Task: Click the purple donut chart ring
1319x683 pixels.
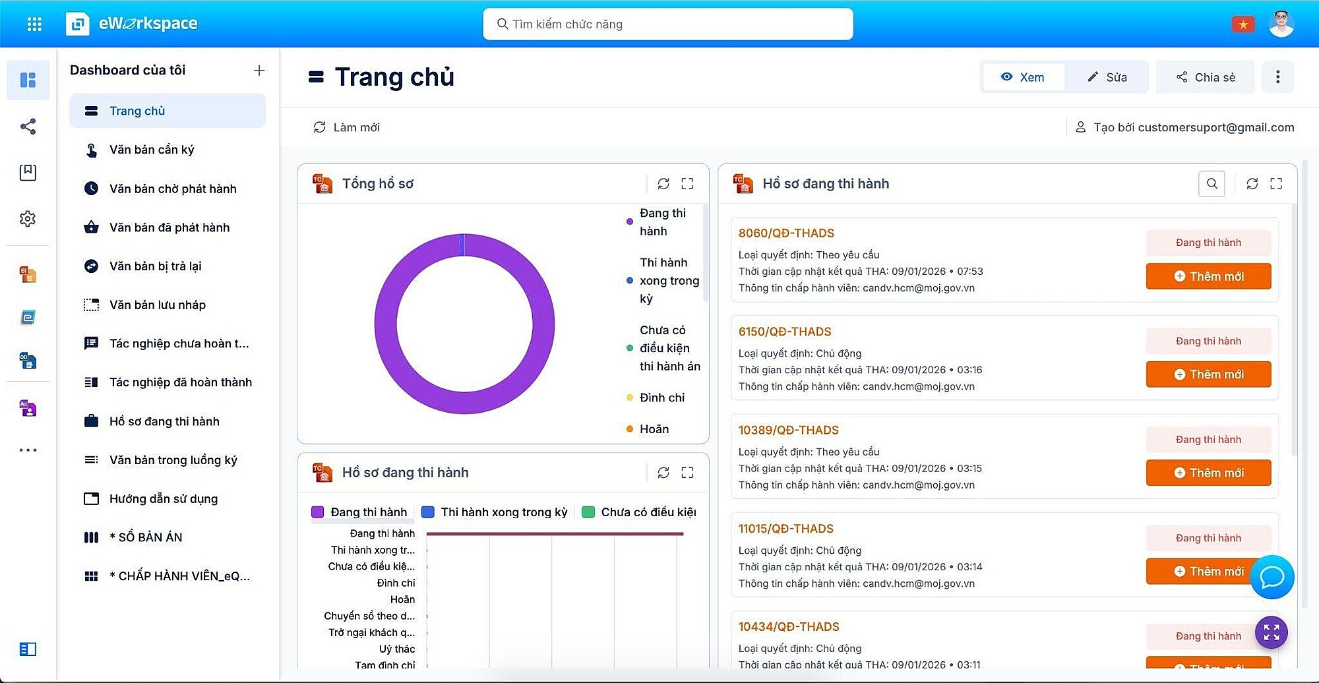Action: 385,324
